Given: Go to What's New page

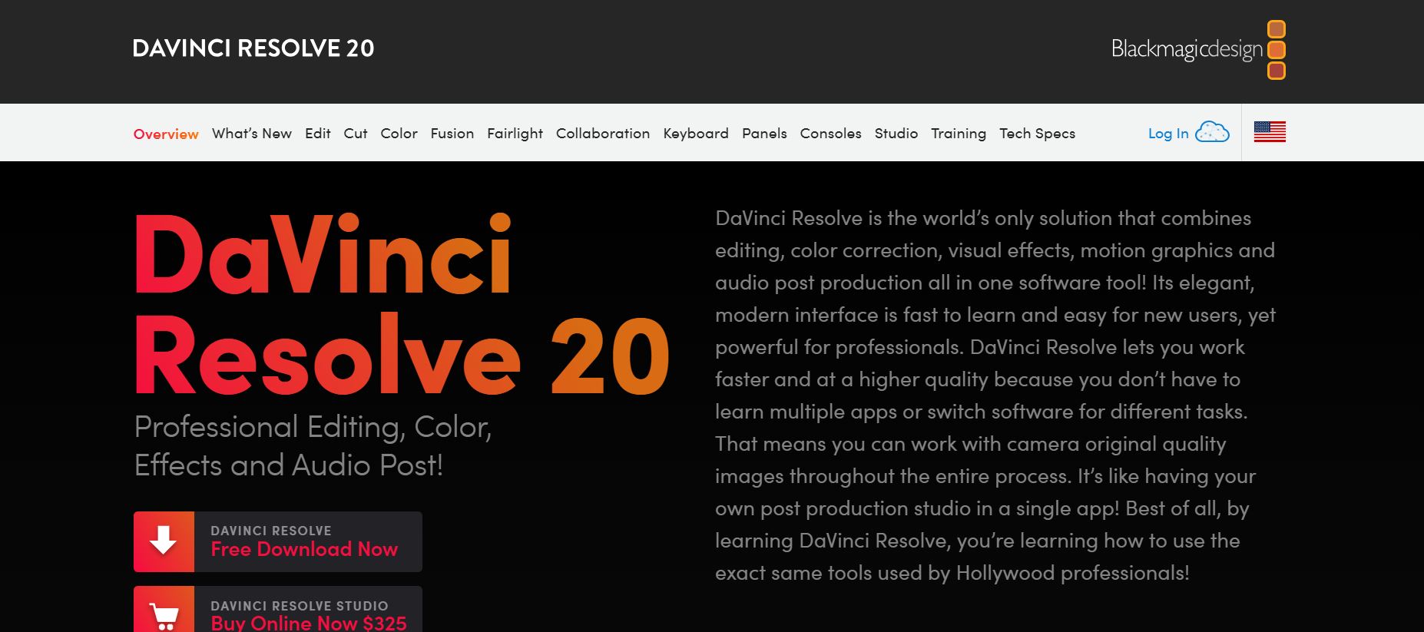Looking at the screenshot, I should [252, 134].
